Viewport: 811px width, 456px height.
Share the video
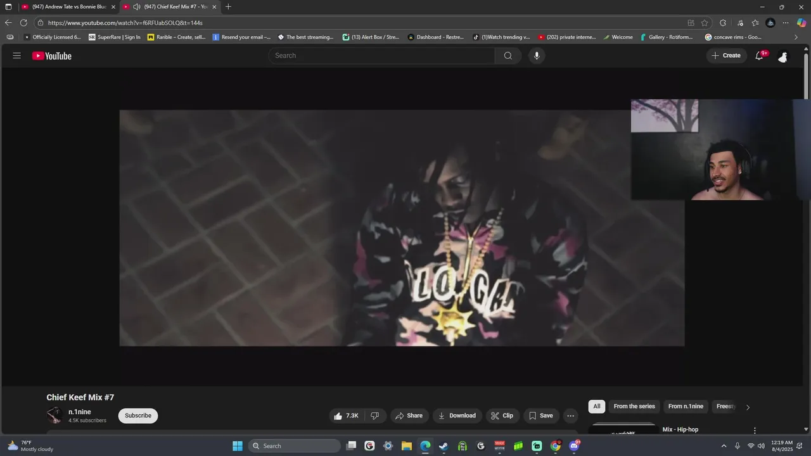(409, 415)
